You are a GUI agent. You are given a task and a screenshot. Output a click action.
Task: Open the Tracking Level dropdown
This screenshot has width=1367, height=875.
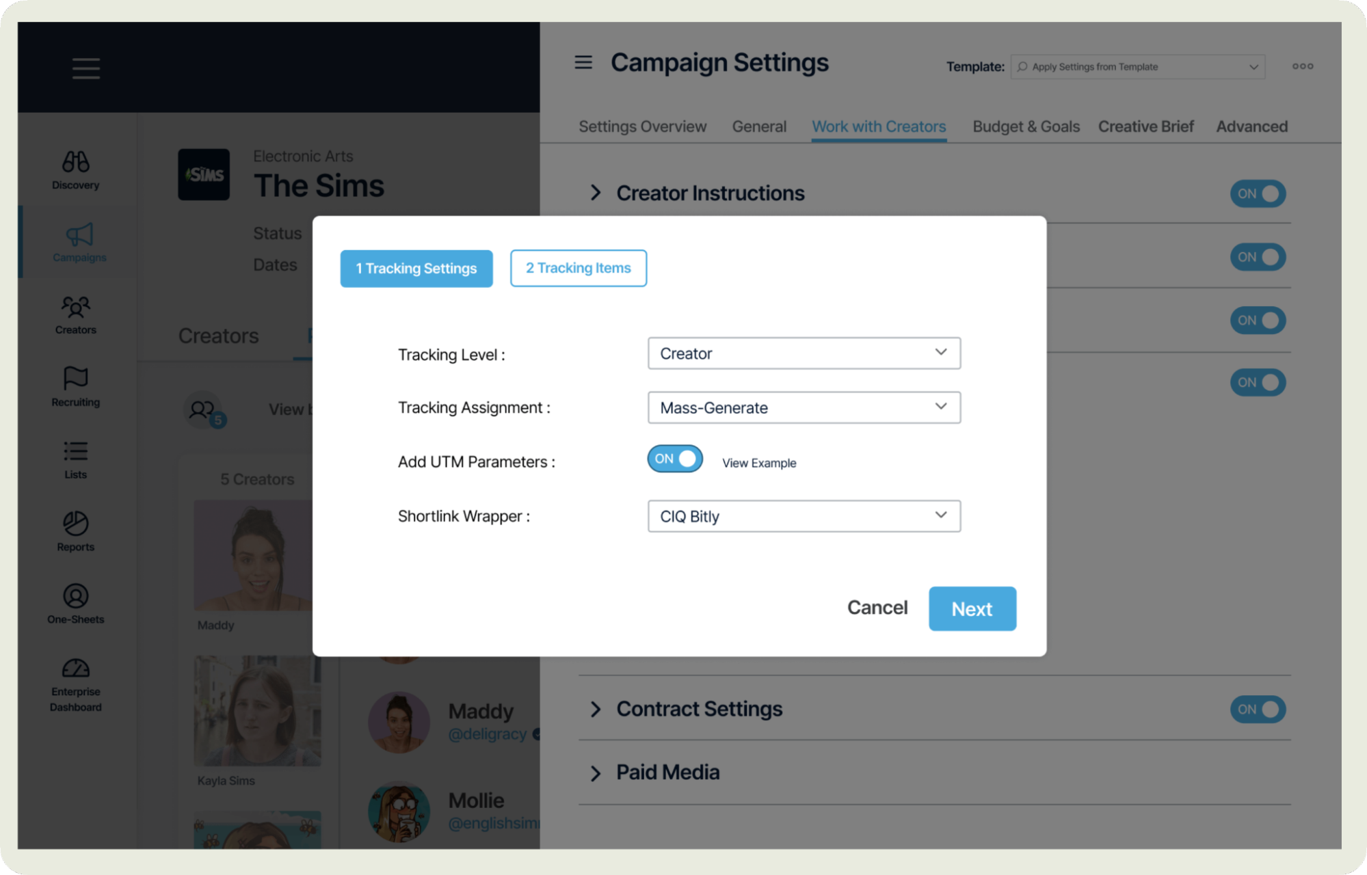[804, 353]
